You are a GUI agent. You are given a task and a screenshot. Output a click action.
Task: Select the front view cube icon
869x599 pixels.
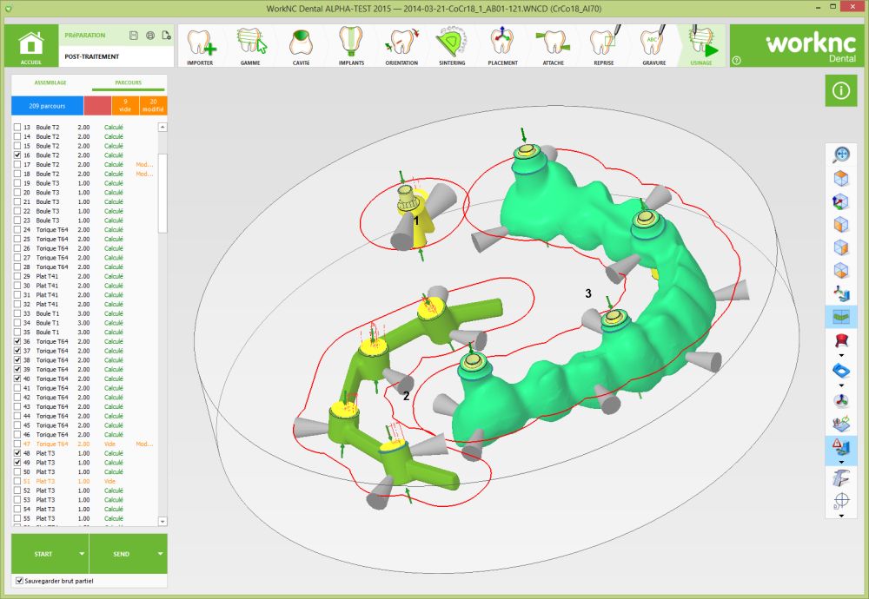tap(841, 224)
